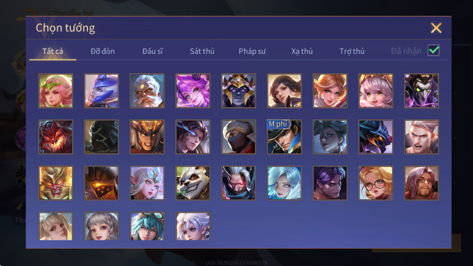This screenshot has width=473, height=266.
Task: Choose the pink-haired hero with leaf crown
Action: (56, 91)
